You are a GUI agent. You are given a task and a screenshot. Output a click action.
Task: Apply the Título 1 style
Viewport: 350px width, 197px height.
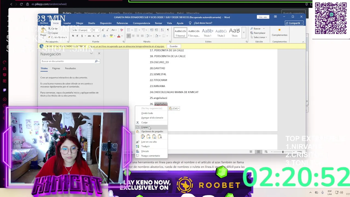(208, 32)
